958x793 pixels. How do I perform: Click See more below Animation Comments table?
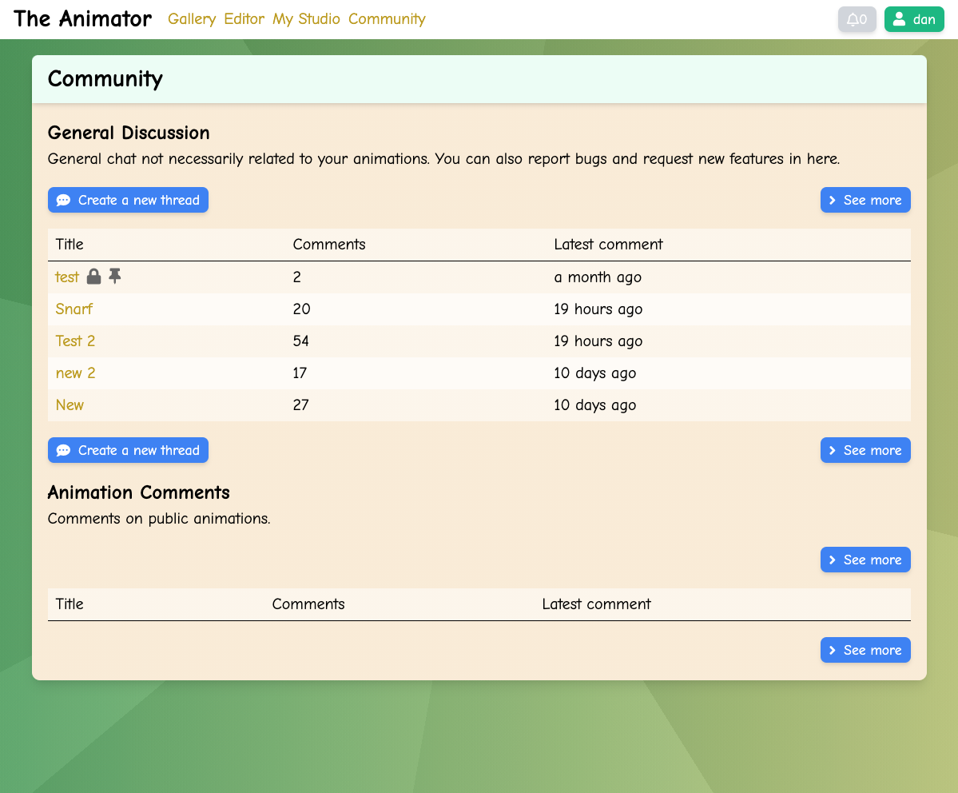[865, 650]
